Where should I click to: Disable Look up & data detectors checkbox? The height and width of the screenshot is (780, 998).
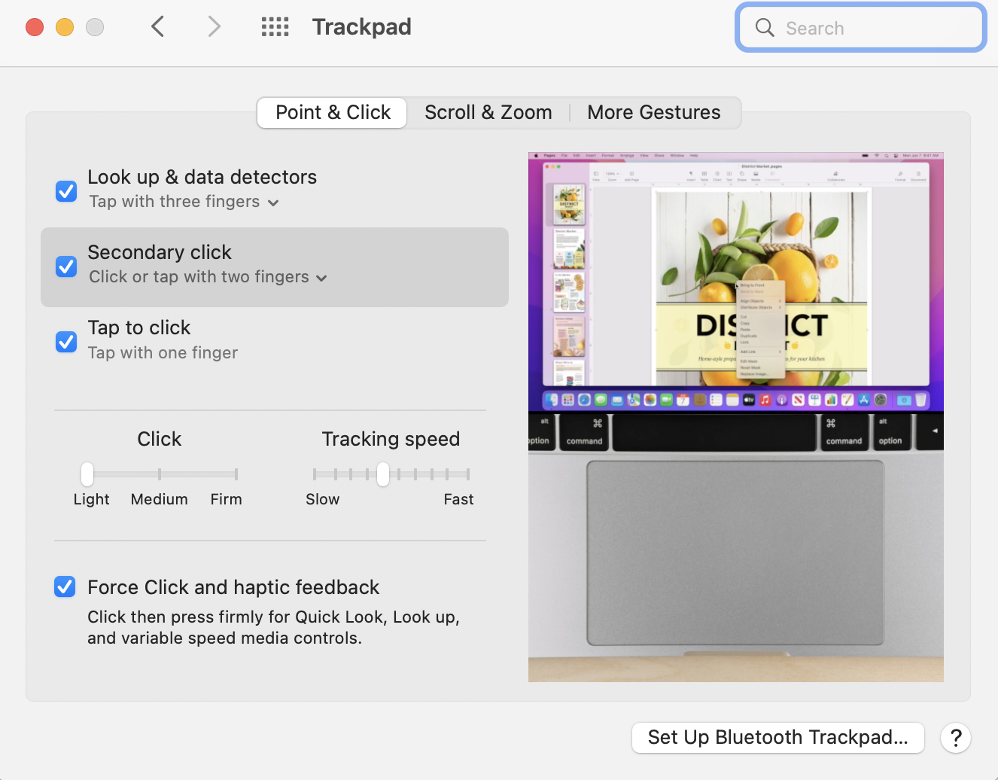click(66, 191)
